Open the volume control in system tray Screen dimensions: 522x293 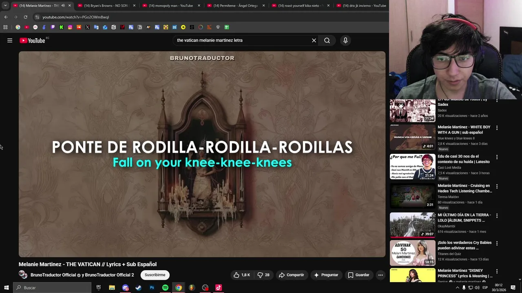[477, 288]
